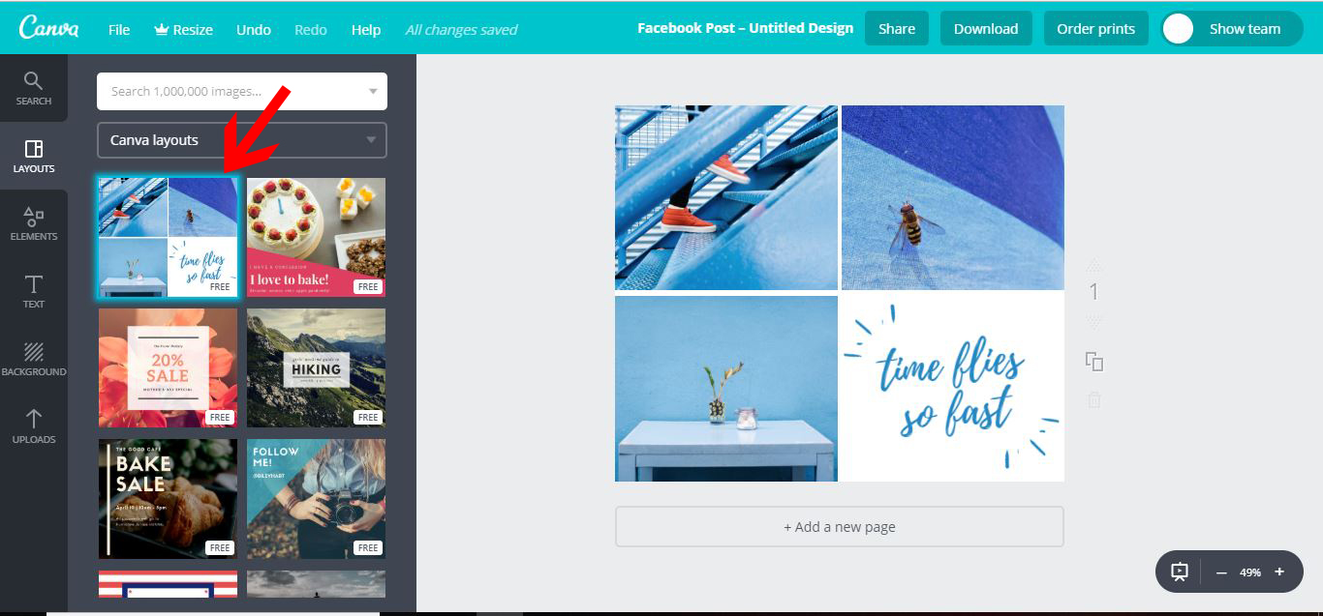
Task: Open the Elements panel
Action: 34,222
